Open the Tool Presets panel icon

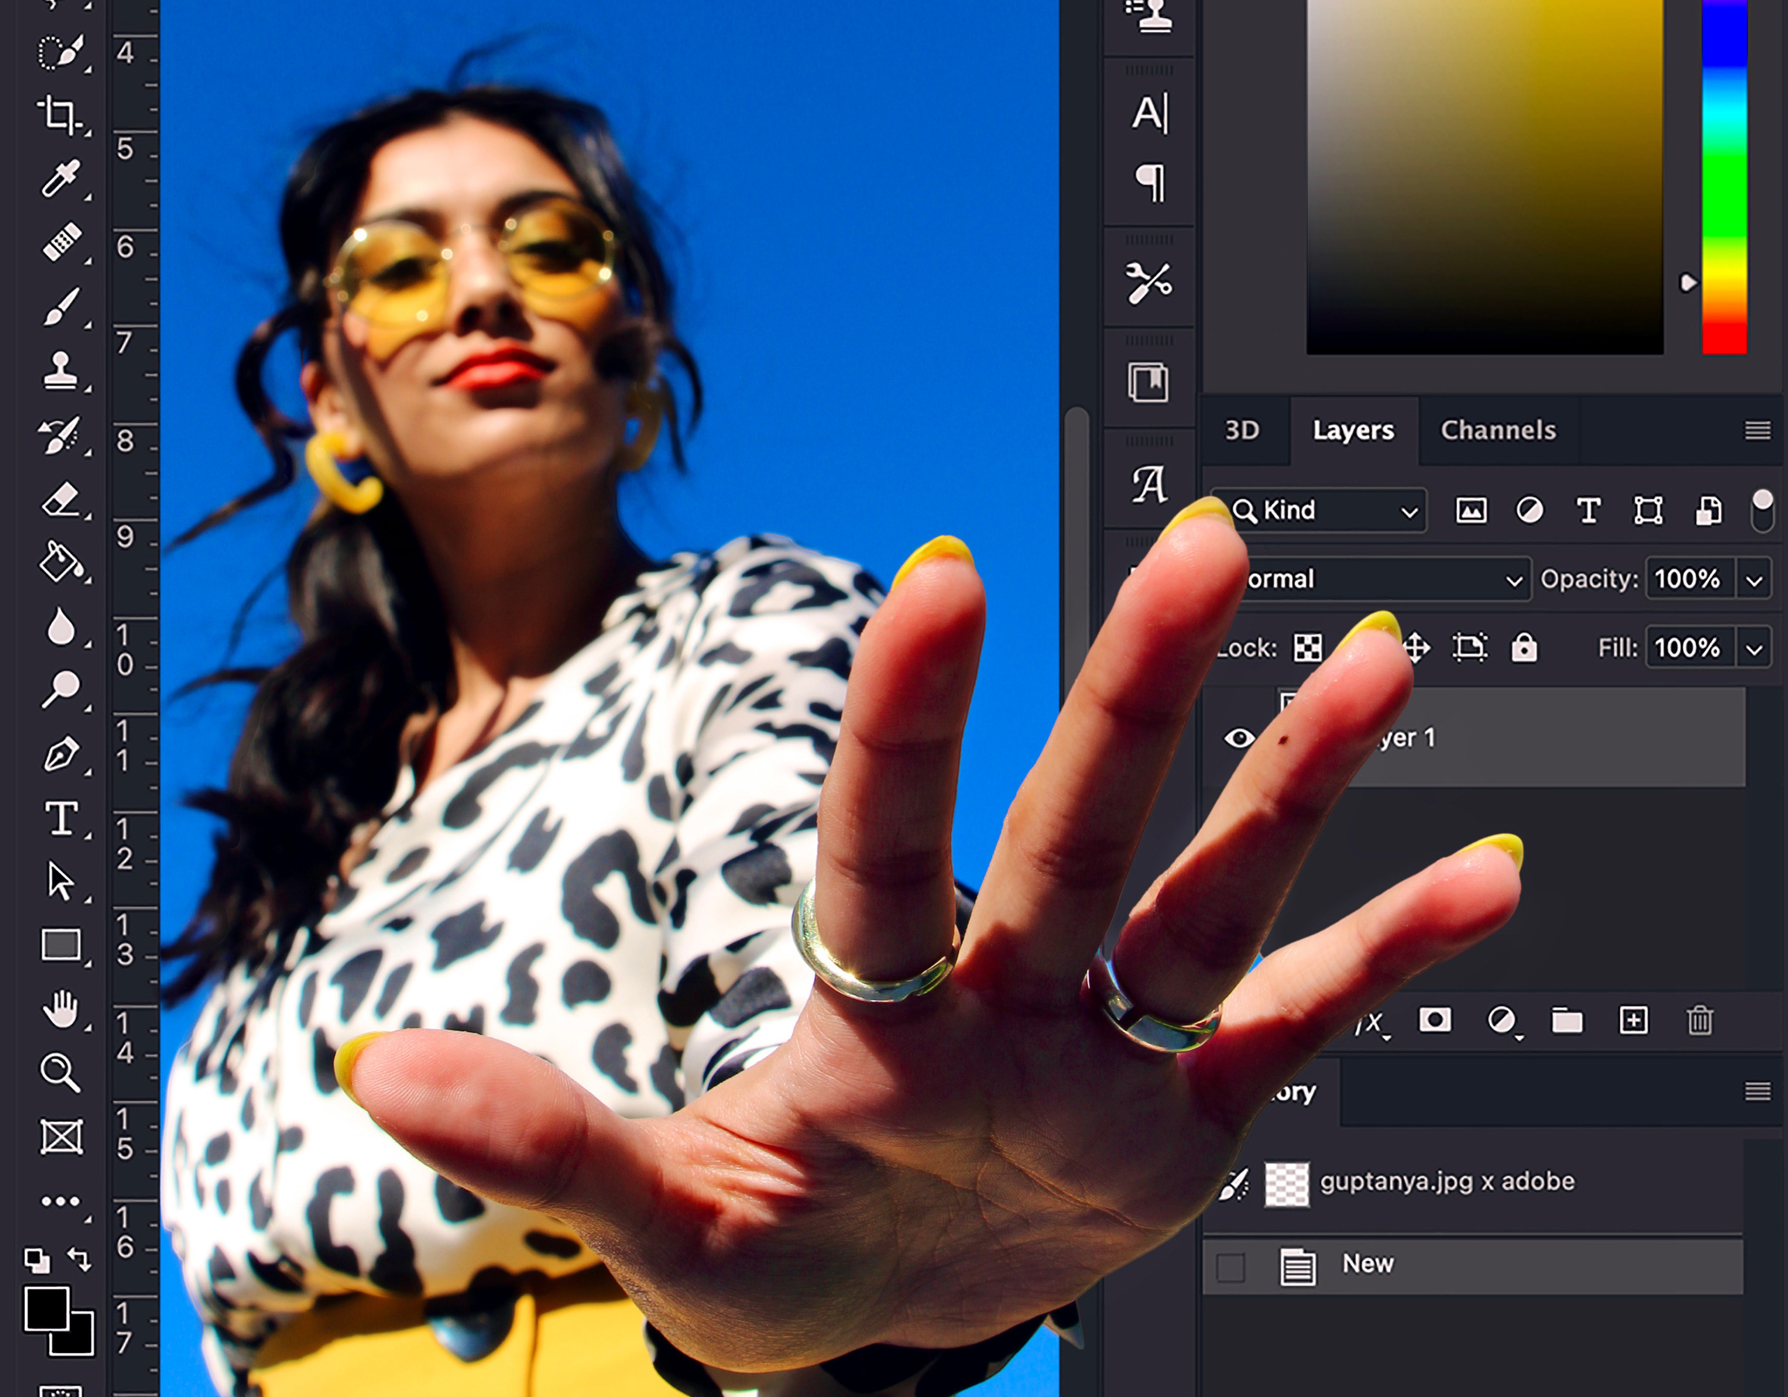click(1149, 283)
